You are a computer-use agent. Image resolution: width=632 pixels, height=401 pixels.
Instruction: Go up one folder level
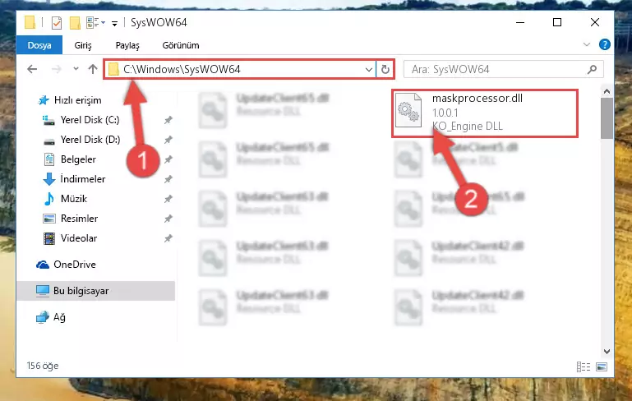pyautogui.click(x=93, y=69)
